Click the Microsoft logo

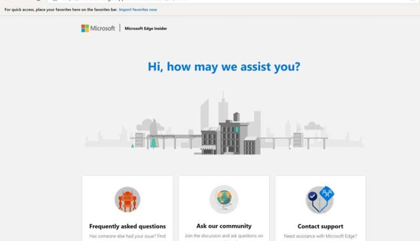98,28
